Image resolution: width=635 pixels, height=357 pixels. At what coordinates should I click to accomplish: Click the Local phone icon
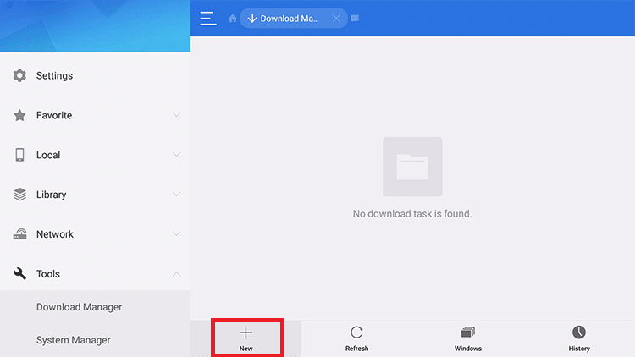(x=19, y=155)
